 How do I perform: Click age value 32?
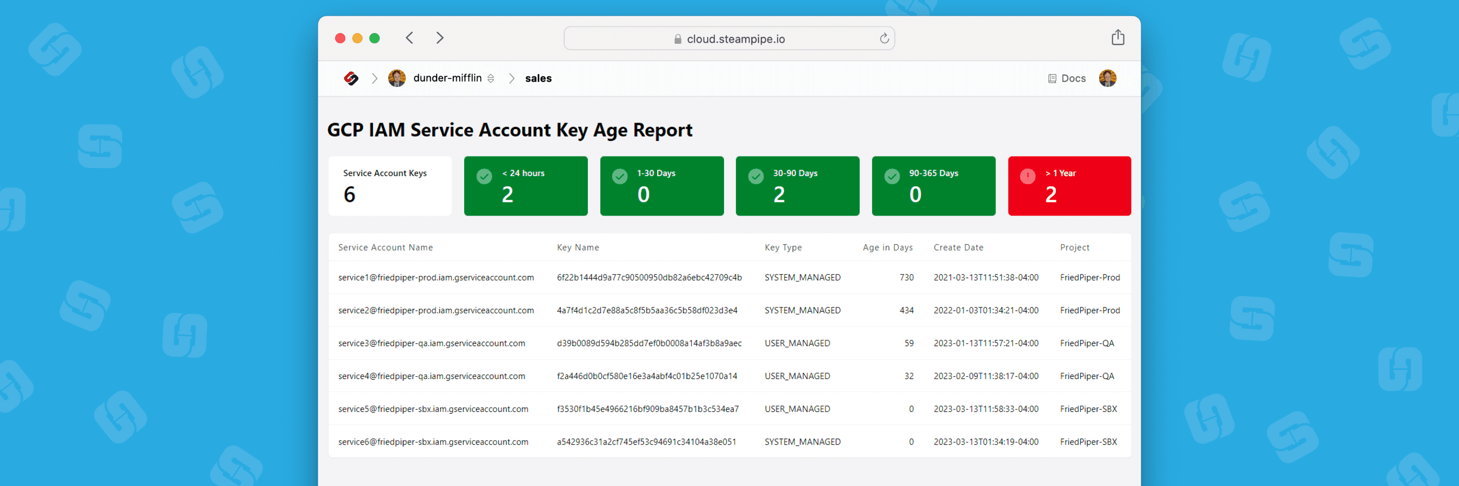pyautogui.click(x=908, y=376)
